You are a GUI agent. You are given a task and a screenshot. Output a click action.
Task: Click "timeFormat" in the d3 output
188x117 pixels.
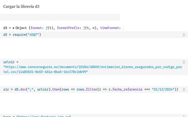point(109,28)
